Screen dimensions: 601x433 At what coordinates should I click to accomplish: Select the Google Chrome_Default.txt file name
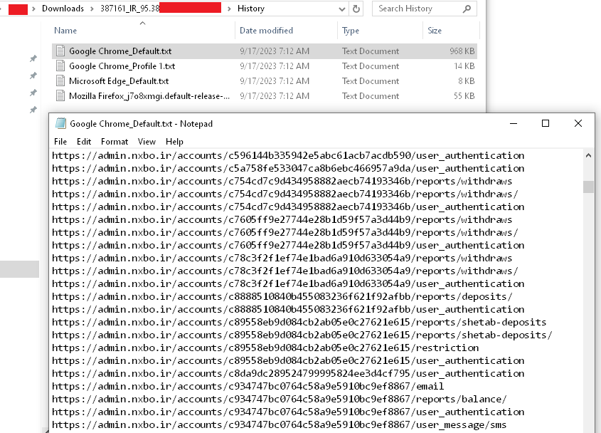point(120,51)
